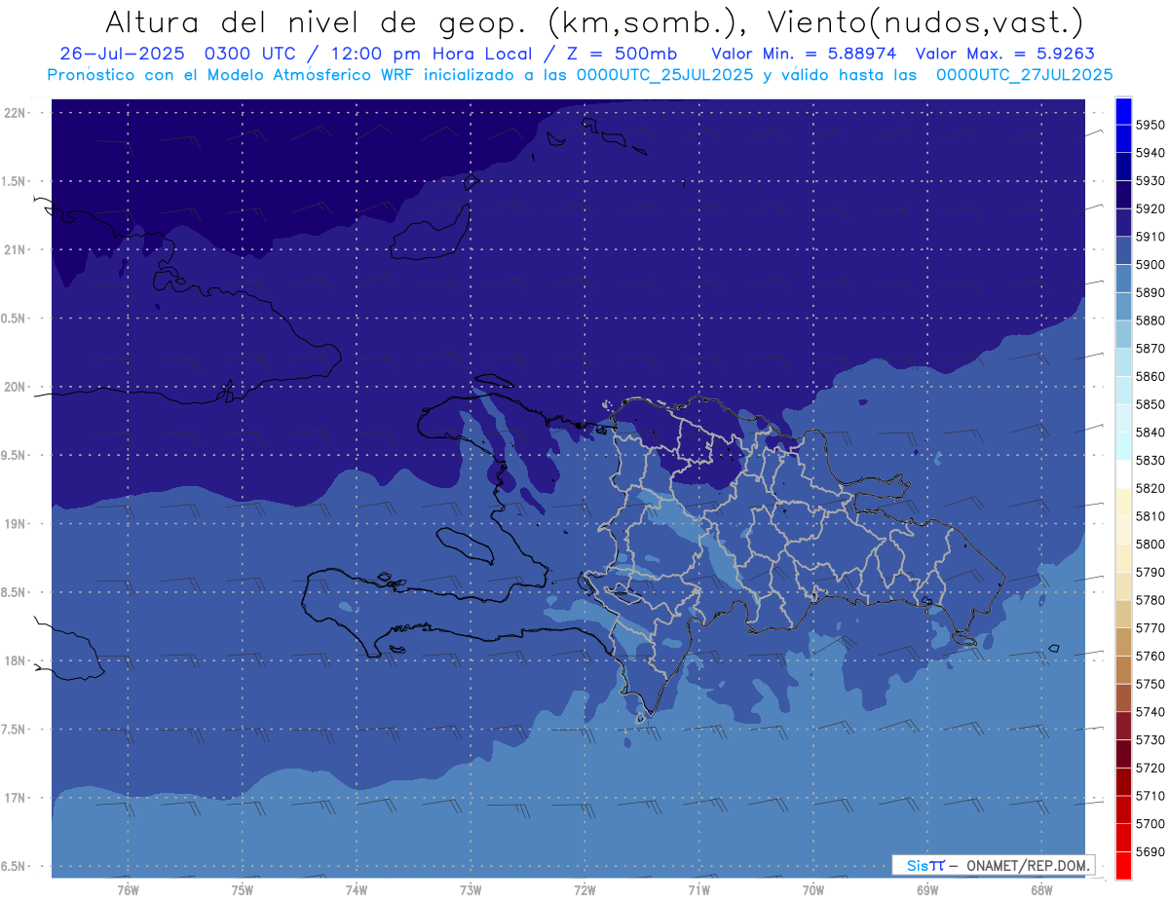Viewport: 1169px width, 903px height.
Task: Click the '5830' colorbar value
Action: 1150,461
